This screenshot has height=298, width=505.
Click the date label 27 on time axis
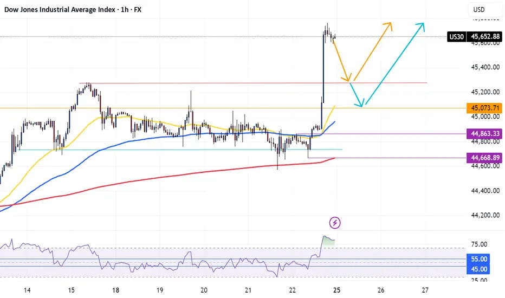click(x=425, y=290)
